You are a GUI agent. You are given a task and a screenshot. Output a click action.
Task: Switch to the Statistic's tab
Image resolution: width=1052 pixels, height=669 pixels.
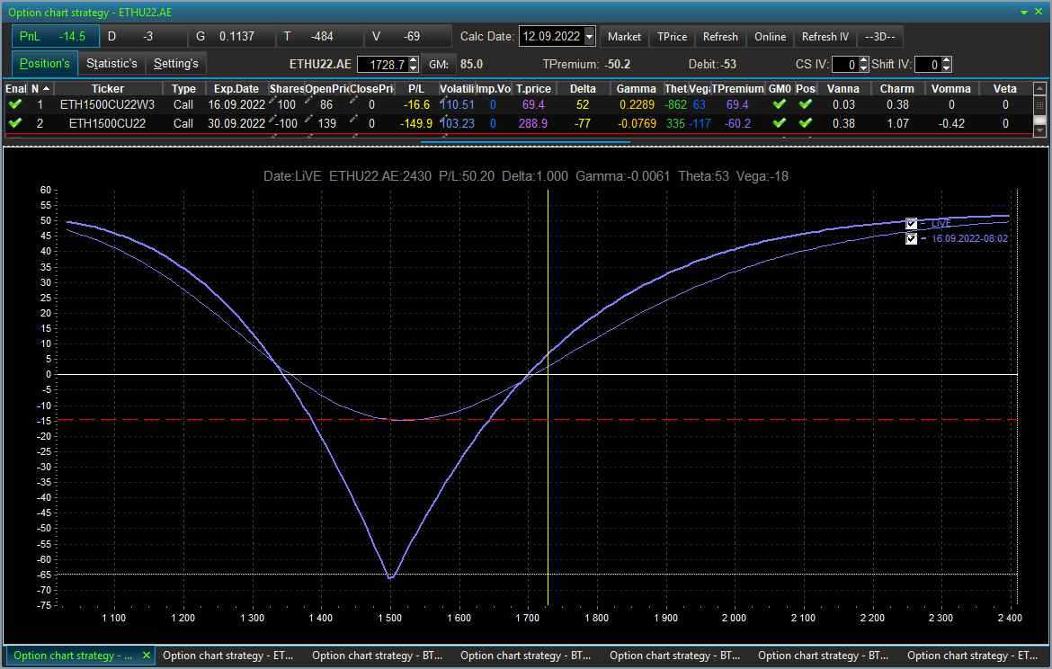coord(112,64)
